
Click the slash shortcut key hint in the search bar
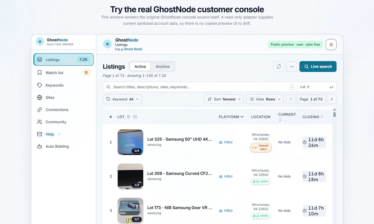pyautogui.click(x=292, y=87)
